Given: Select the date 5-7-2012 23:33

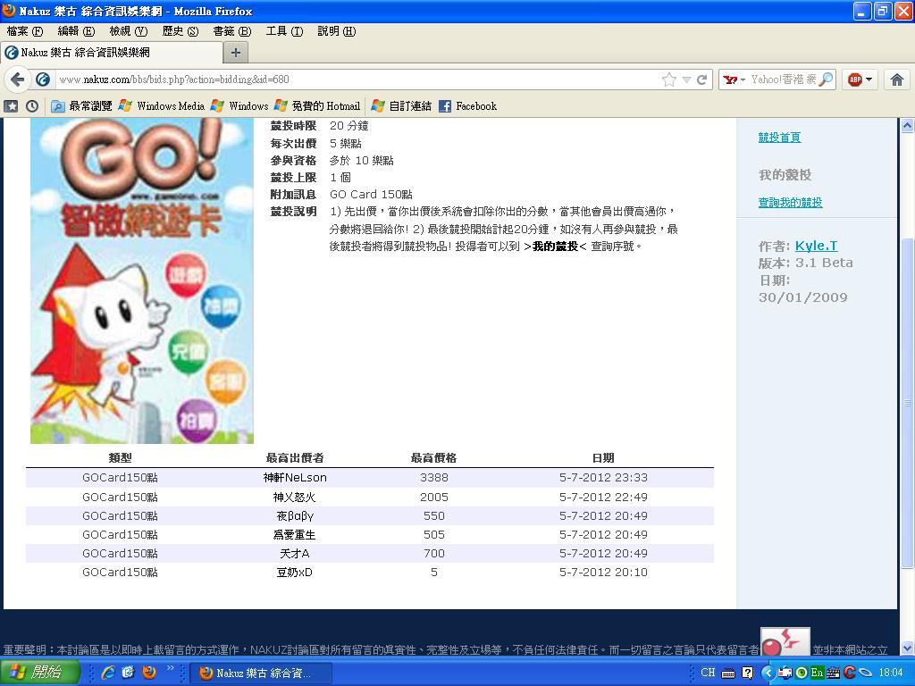Looking at the screenshot, I should click(x=603, y=477).
